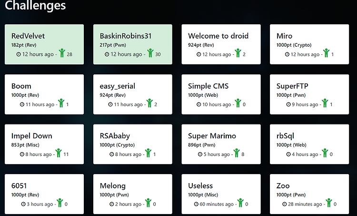The height and width of the screenshot is (216, 357).
Task: Click the solver person icon on SuperFTP
Action: pos(325,103)
